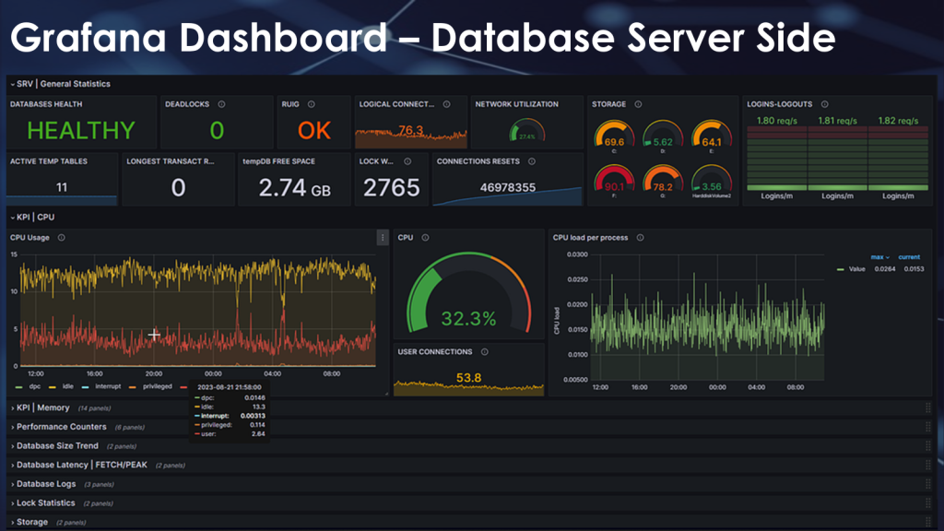
Task: Expand the Database Logs row
Action: [x=43, y=484]
